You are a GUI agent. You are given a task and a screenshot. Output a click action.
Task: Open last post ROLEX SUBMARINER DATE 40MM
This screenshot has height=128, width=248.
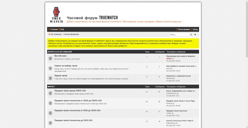181,91
